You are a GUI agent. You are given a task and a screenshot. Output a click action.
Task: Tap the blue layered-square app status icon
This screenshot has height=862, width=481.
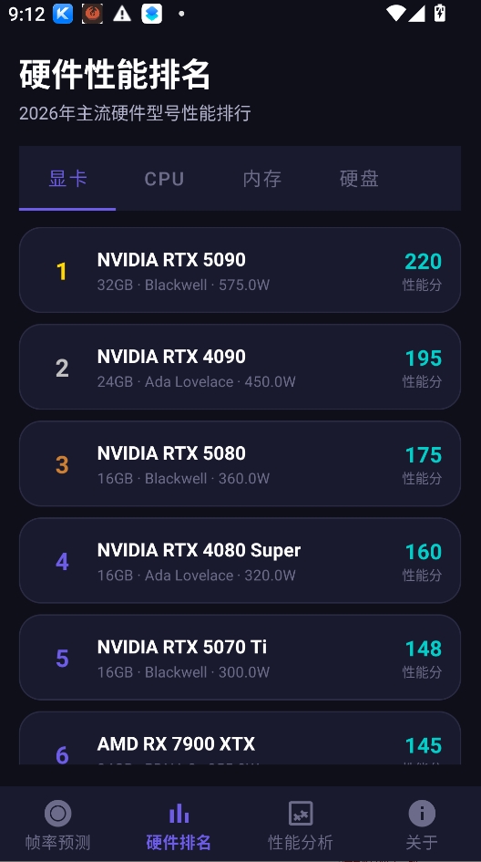(x=151, y=14)
